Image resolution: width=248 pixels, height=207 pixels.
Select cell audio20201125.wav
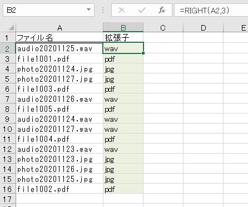click(x=59, y=48)
